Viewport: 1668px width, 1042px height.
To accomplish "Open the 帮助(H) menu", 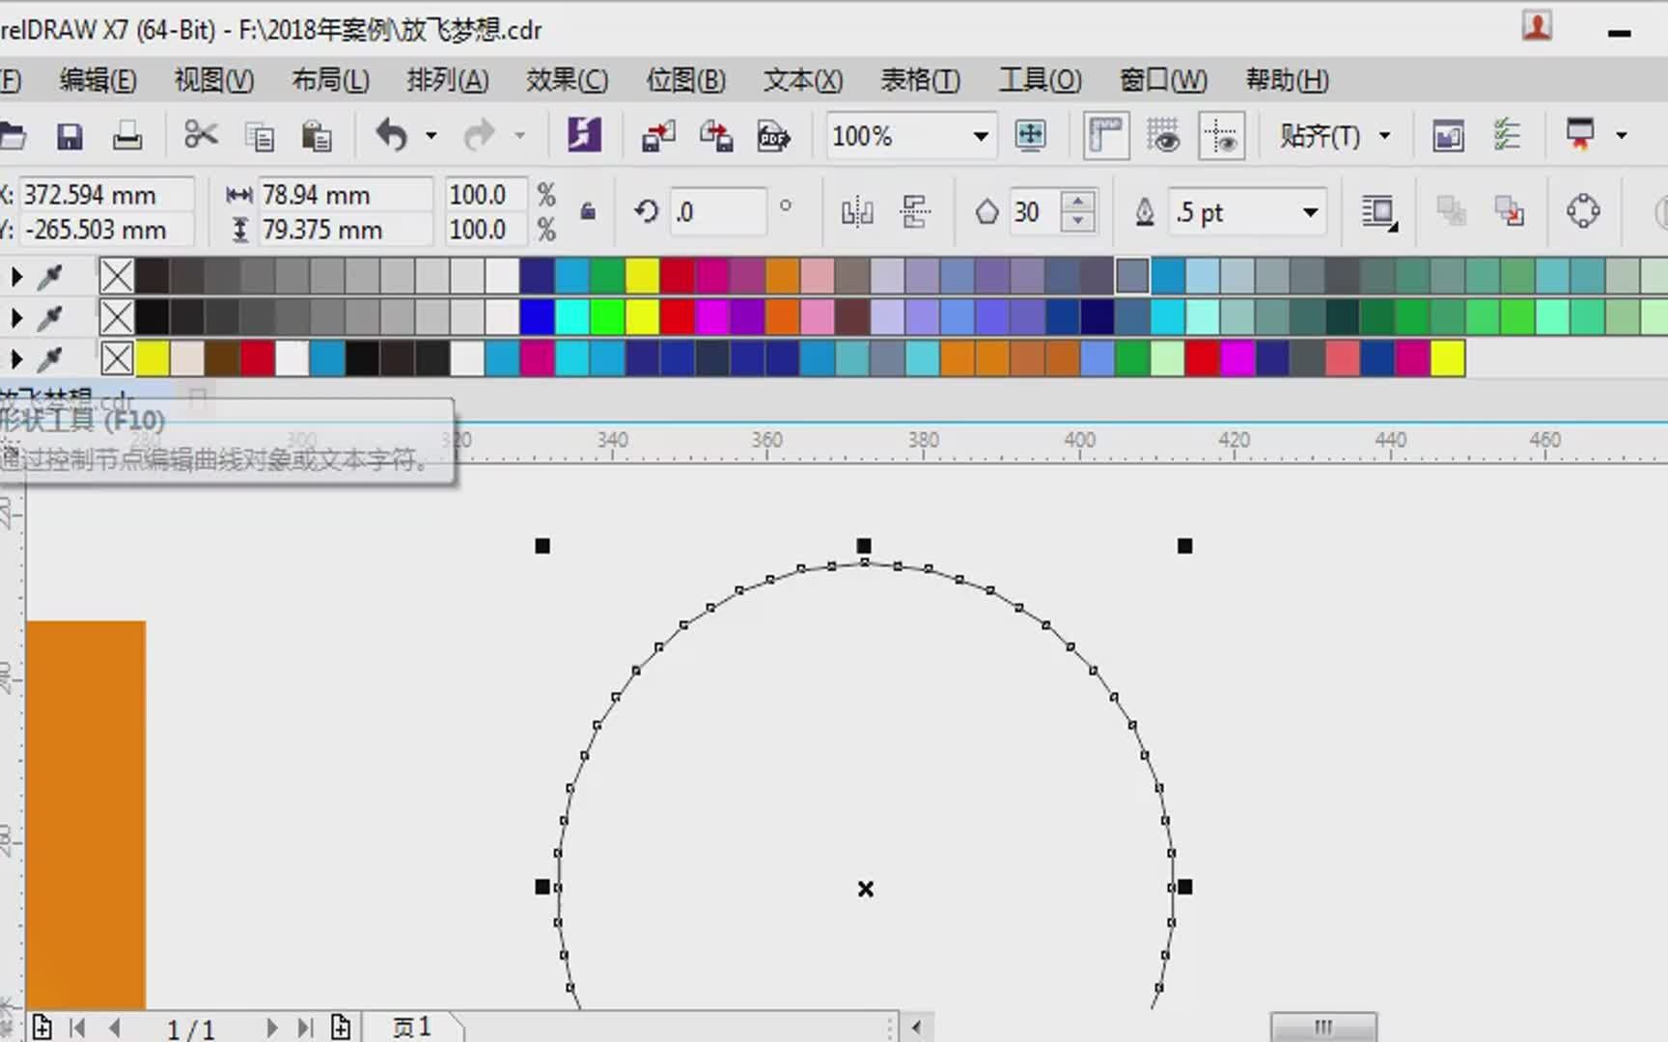I will (x=1287, y=80).
